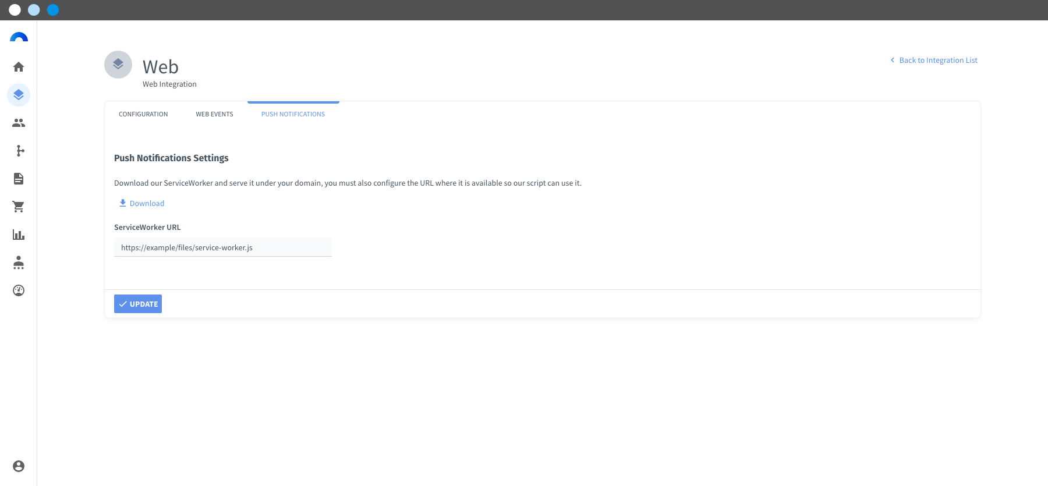Viewport: 1048px width, 486px height.
Task: Click the 'ServiceWorker URL' label
Action: click(147, 227)
